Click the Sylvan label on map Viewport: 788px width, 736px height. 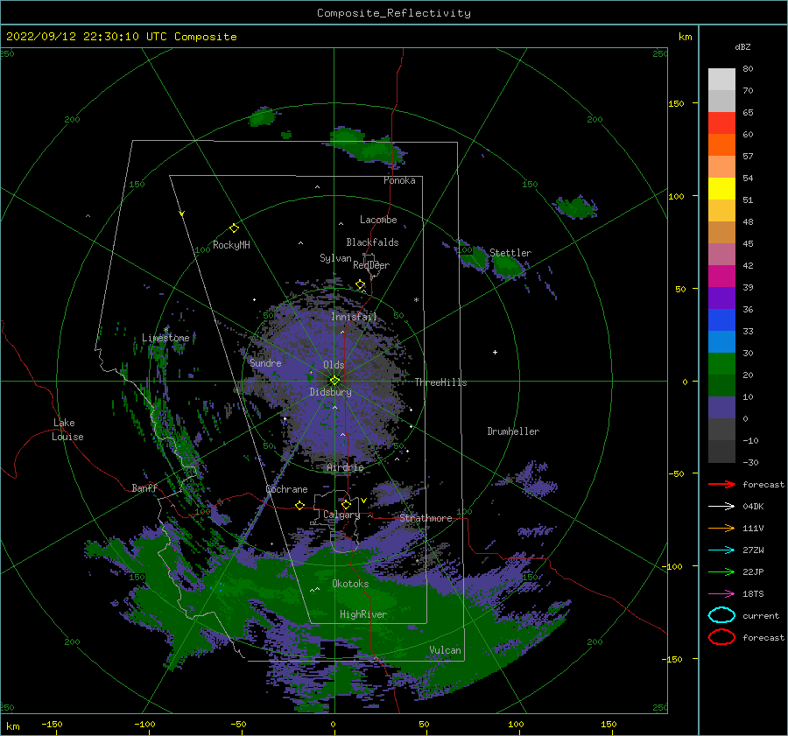click(335, 258)
